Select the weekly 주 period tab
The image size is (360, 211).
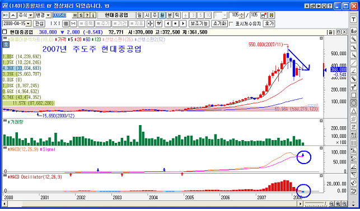(x=155, y=15)
